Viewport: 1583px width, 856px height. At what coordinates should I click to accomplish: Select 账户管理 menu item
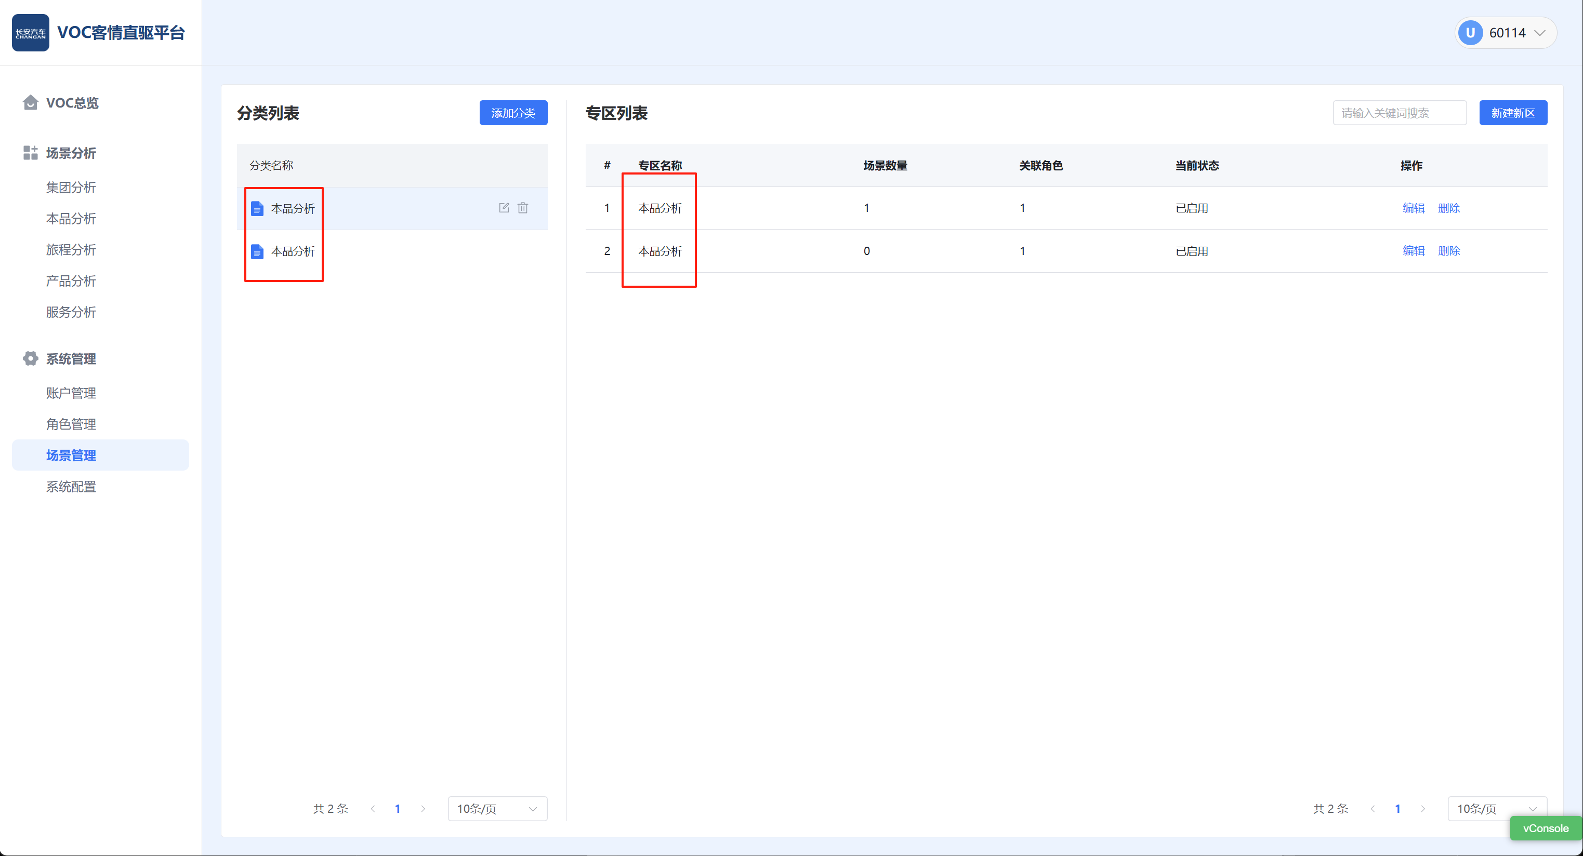[x=71, y=393]
